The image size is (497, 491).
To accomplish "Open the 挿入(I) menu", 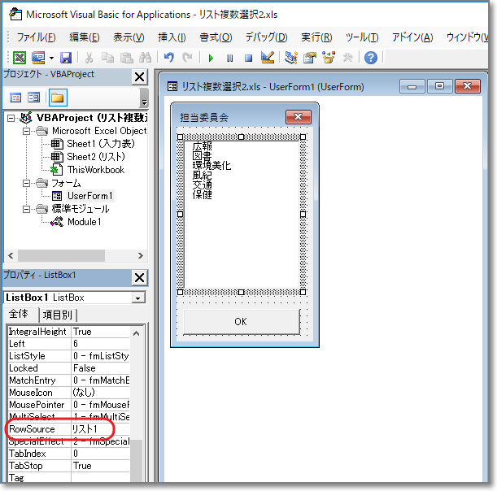I will click(x=172, y=37).
